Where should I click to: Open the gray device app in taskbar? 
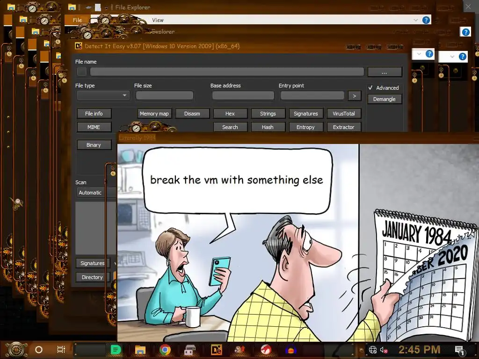pyautogui.click(x=190, y=350)
